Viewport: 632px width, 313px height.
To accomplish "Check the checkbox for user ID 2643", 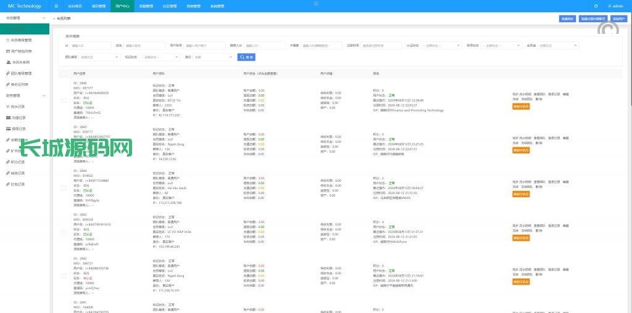I will click(64, 232).
